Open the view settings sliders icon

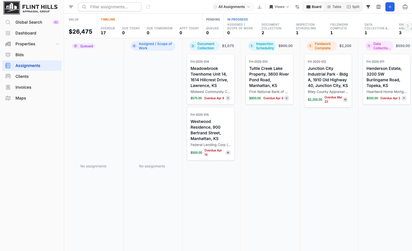tap(297, 7)
